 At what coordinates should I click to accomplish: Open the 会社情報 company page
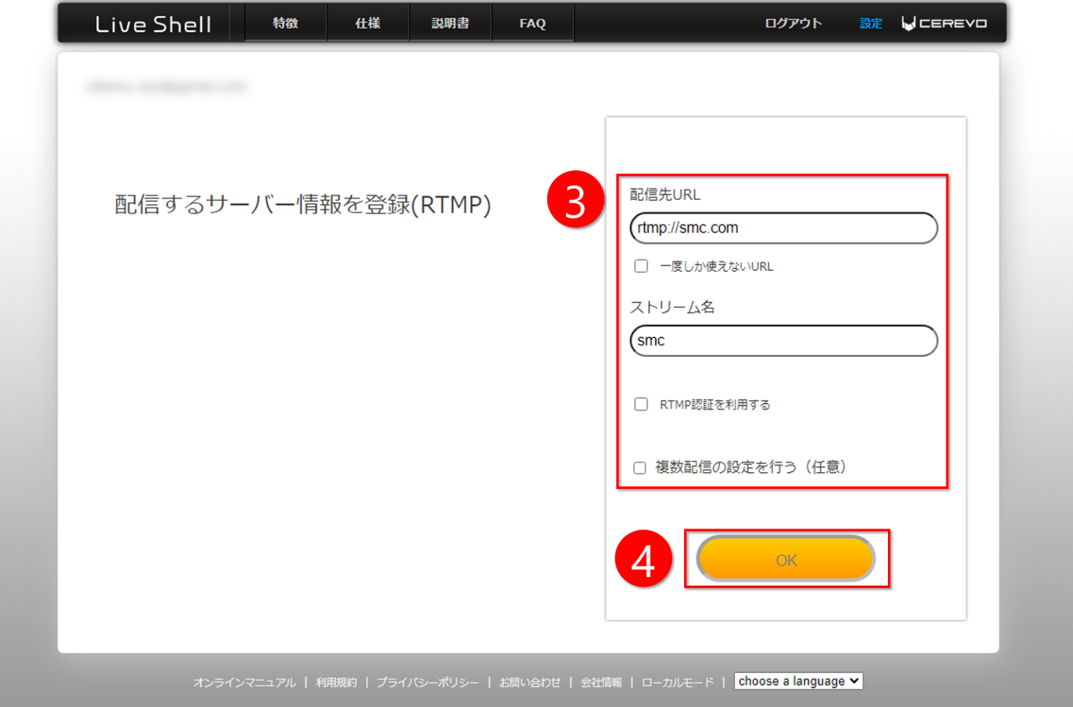tap(601, 682)
